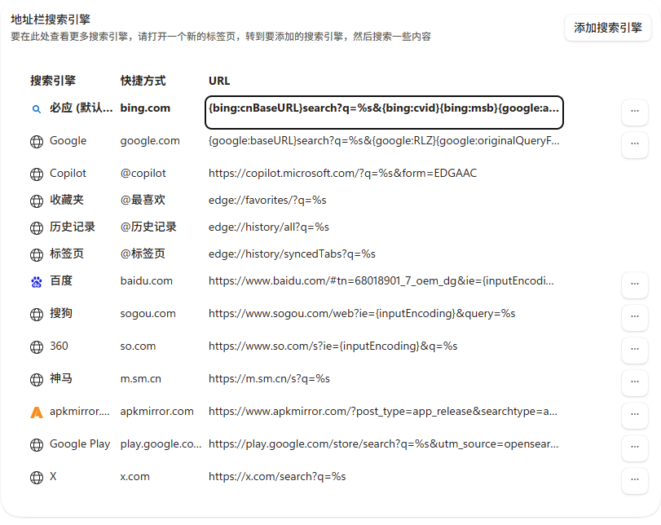The image size is (661, 525).
Task: Click the globe icon beside 搜狗
Action: click(x=37, y=315)
